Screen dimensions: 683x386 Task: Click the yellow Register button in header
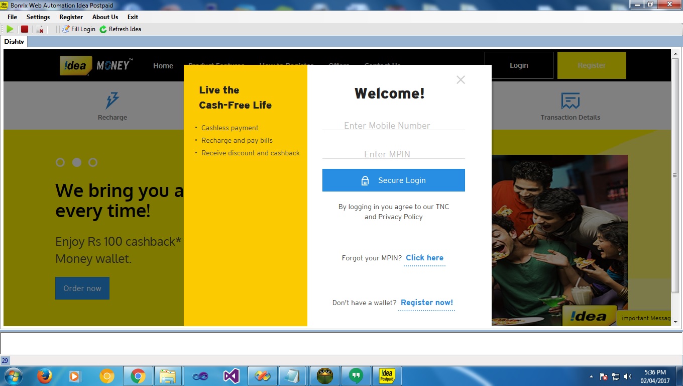tap(592, 65)
